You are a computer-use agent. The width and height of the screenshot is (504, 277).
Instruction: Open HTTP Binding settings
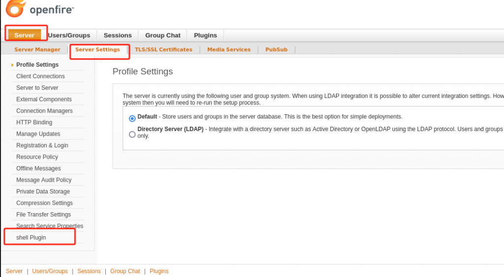tap(34, 122)
